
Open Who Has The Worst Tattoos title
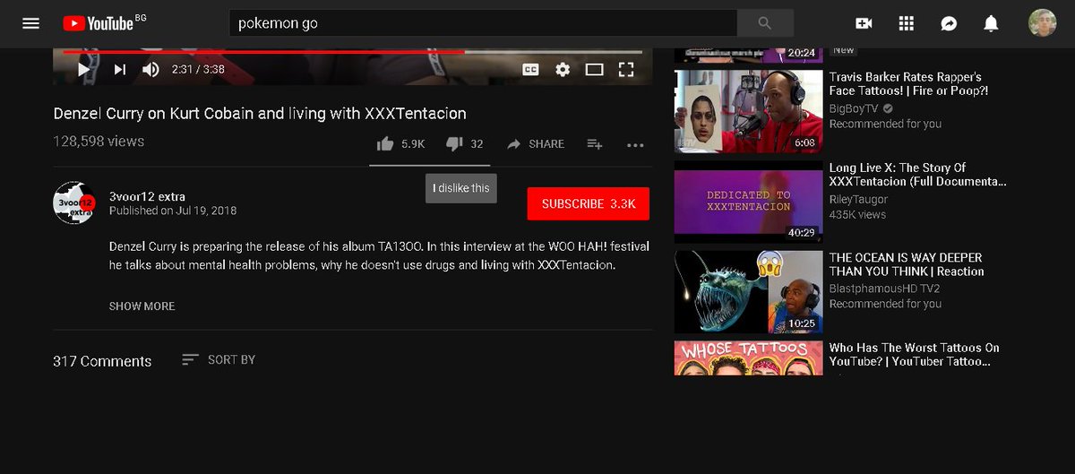(x=915, y=354)
